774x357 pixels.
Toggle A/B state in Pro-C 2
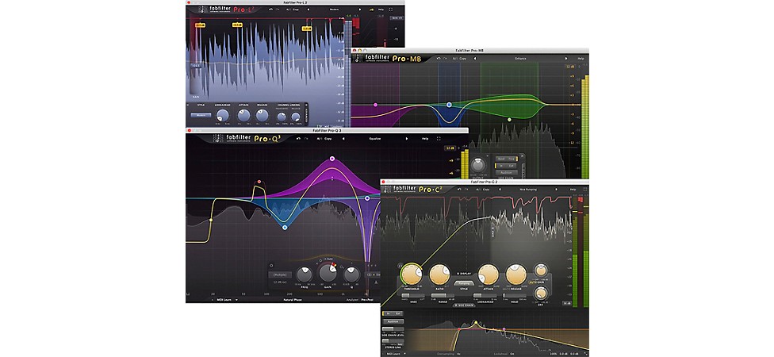[478, 189]
